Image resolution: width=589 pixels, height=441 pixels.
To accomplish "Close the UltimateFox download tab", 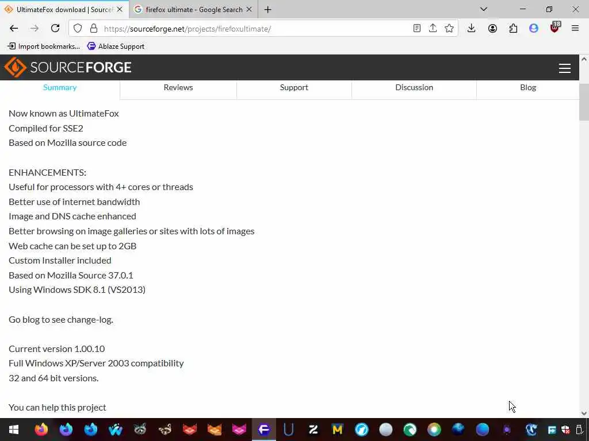I will (x=120, y=10).
